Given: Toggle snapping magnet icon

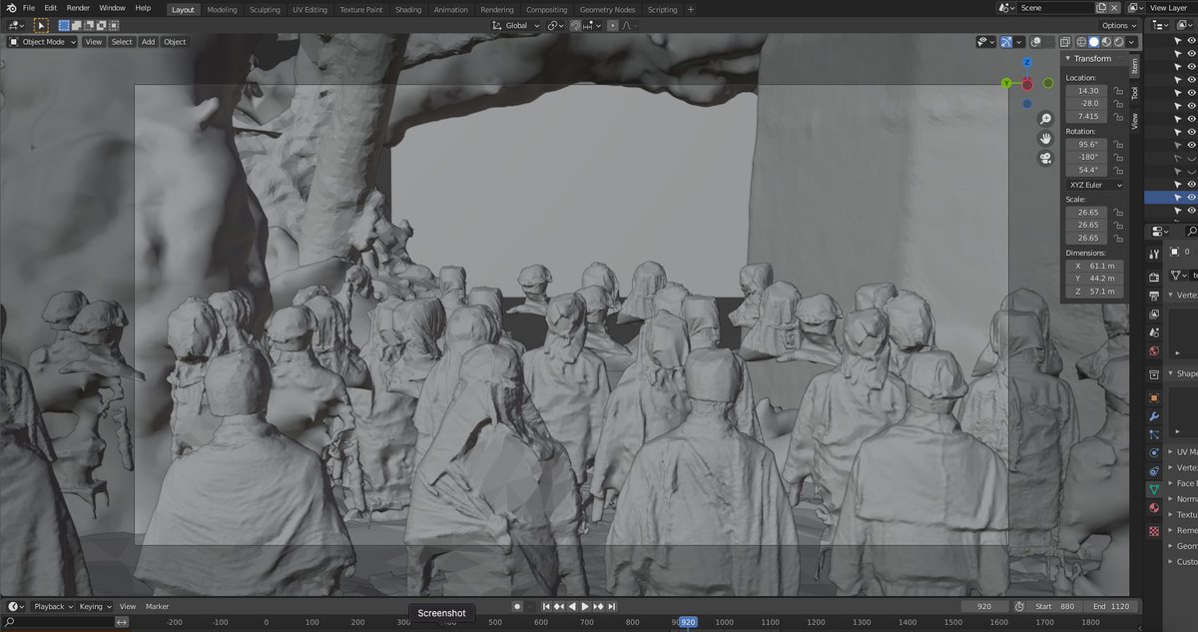Looking at the screenshot, I should click(x=576, y=25).
